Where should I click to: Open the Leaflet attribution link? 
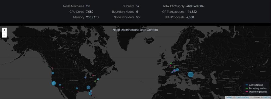[229, 97]
